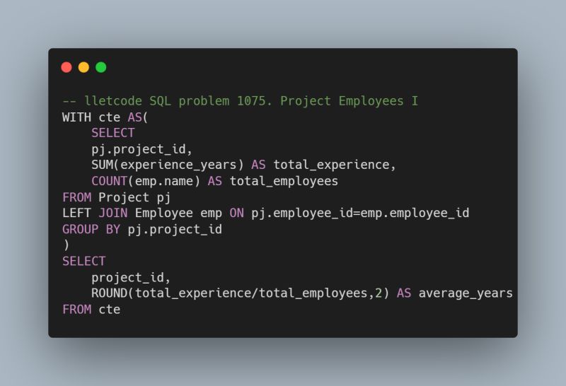Click the 'average_years' alias

click(x=466, y=293)
